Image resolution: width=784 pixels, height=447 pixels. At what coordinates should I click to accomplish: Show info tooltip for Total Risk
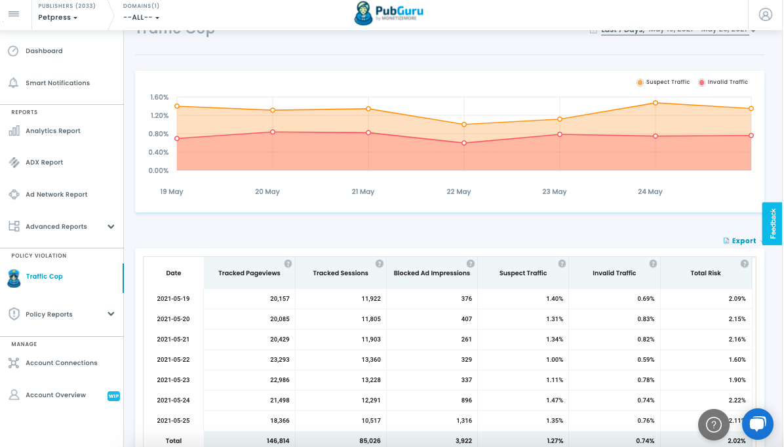(x=745, y=263)
